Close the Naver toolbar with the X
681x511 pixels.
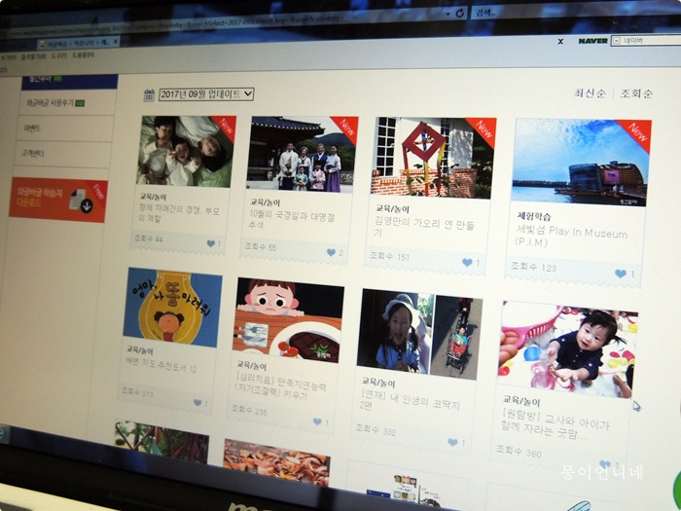tap(560, 41)
